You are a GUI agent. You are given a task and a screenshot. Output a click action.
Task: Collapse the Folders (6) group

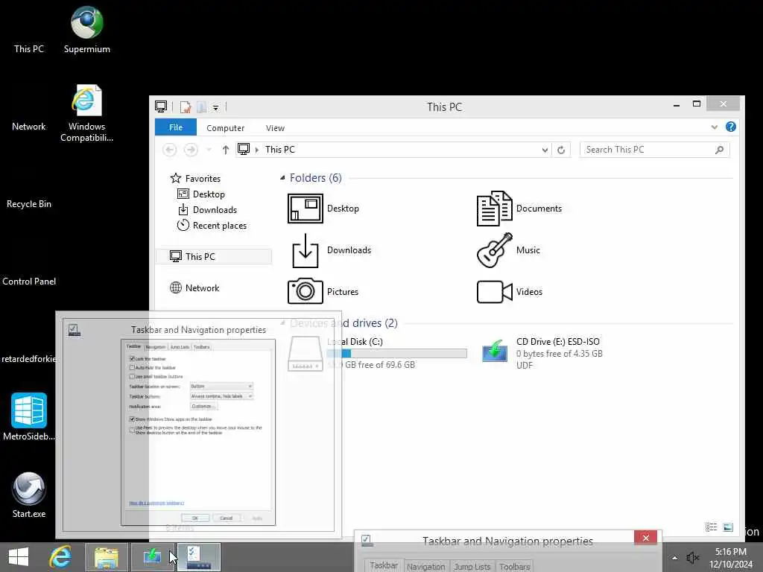click(x=282, y=177)
